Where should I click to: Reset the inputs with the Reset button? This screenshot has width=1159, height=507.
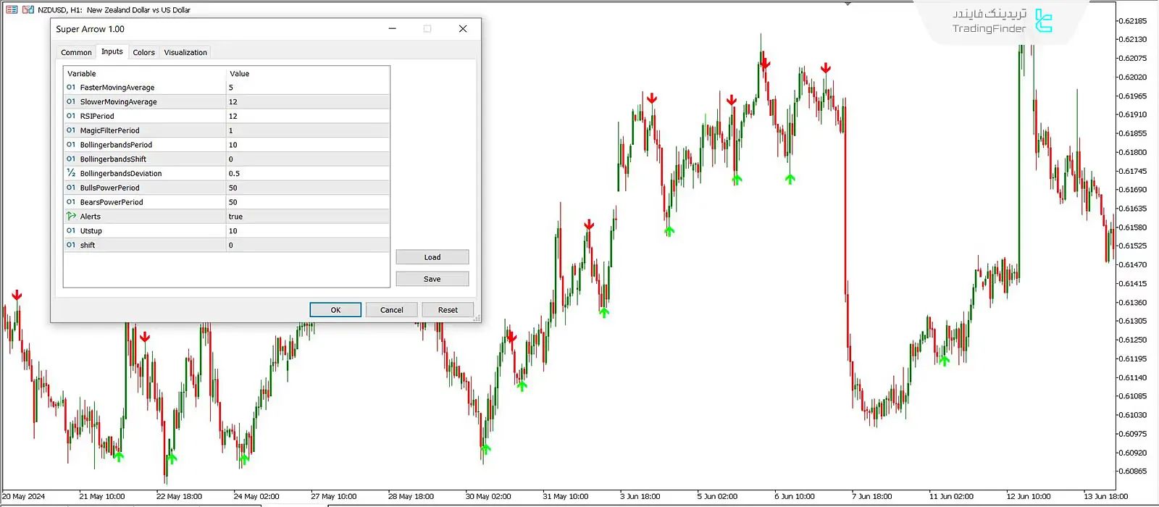coord(448,310)
